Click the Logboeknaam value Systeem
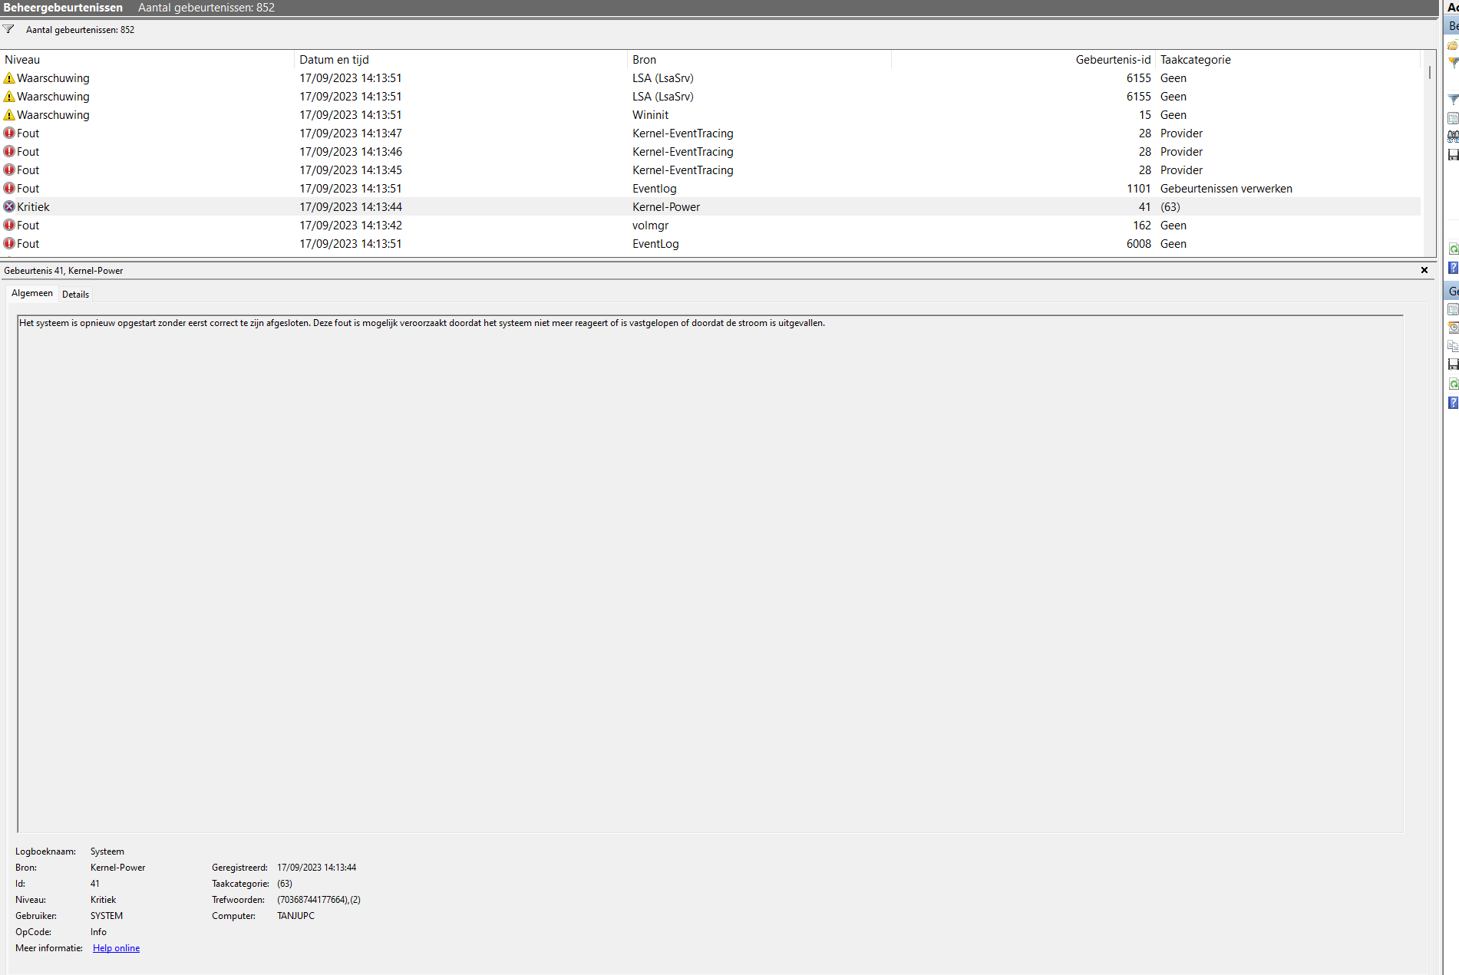 coord(107,851)
